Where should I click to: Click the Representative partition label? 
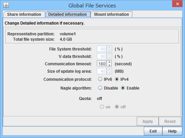pos(31,34)
